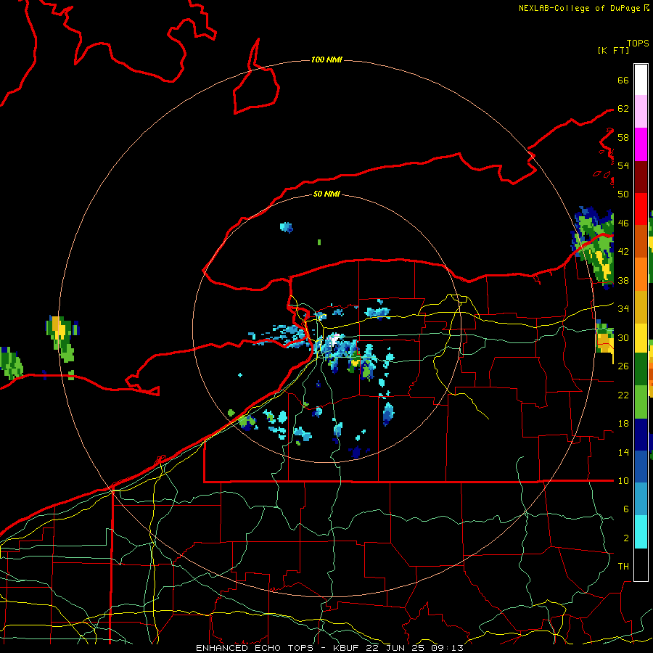Click the '[K FT]' units label
This screenshot has height=653, width=653.
click(x=613, y=50)
